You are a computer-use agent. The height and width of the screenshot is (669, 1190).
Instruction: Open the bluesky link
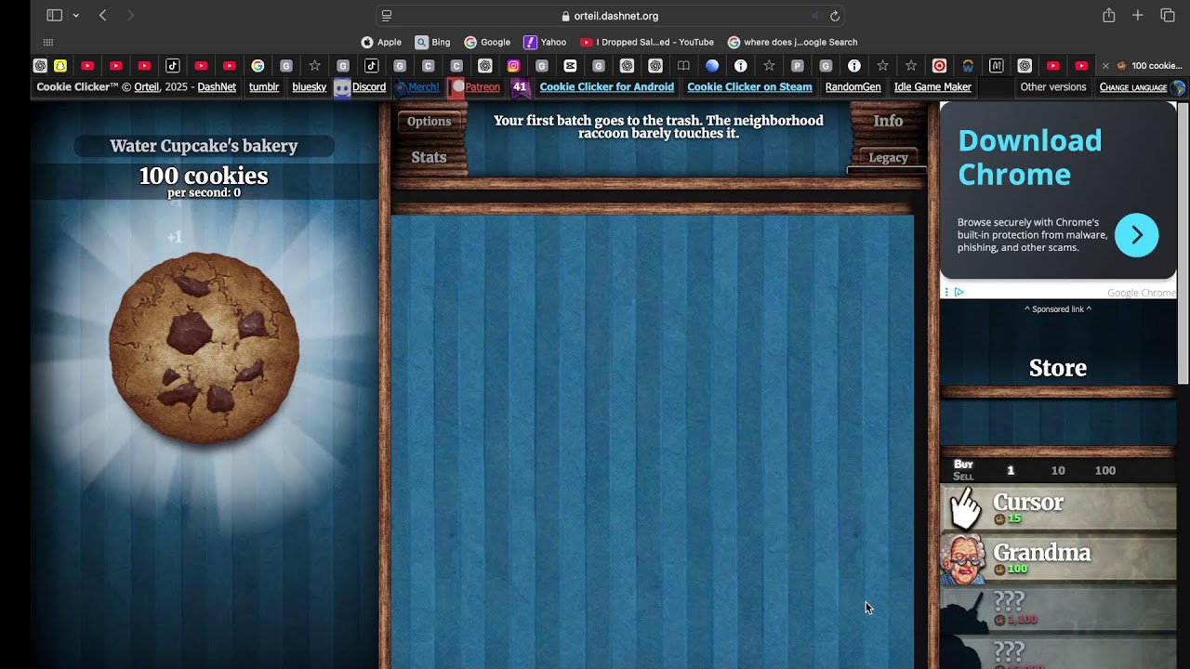(x=310, y=87)
